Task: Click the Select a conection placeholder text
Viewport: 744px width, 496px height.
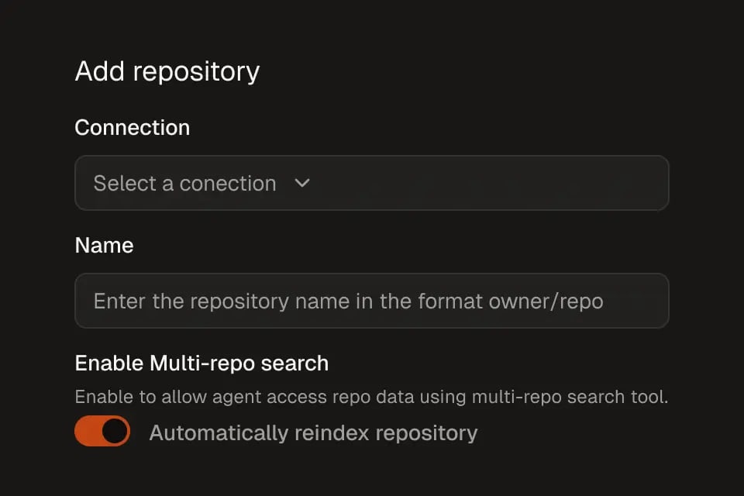Action: click(184, 184)
